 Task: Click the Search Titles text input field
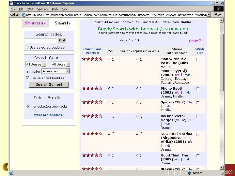[x=40, y=40]
